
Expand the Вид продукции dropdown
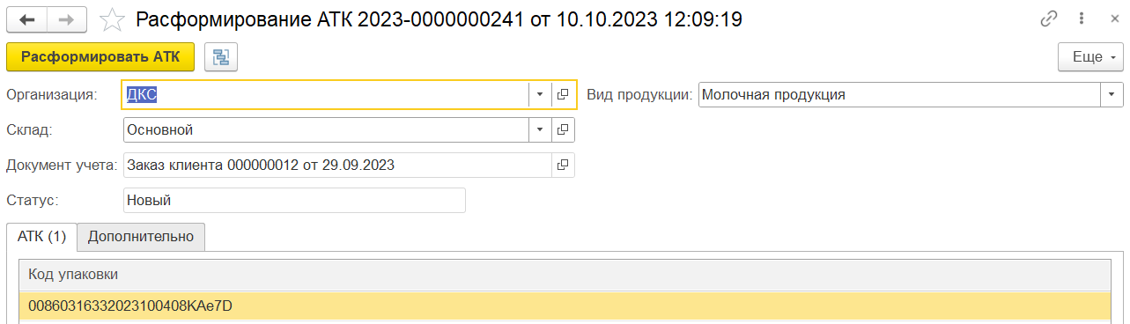tap(1112, 95)
